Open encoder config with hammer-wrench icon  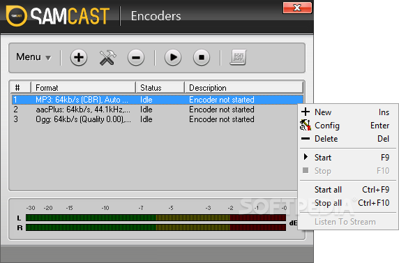pos(107,57)
